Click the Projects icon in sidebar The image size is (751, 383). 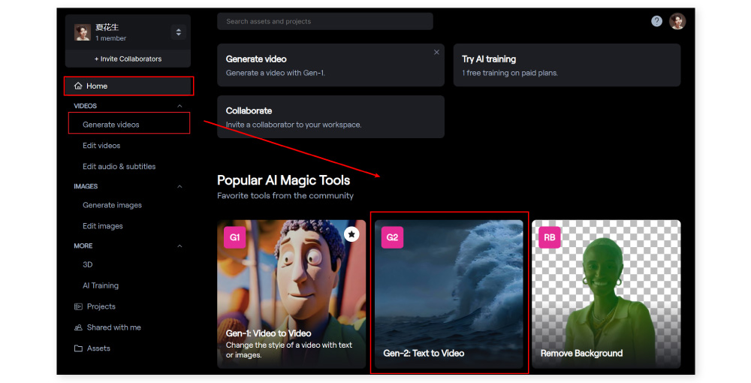point(78,306)
